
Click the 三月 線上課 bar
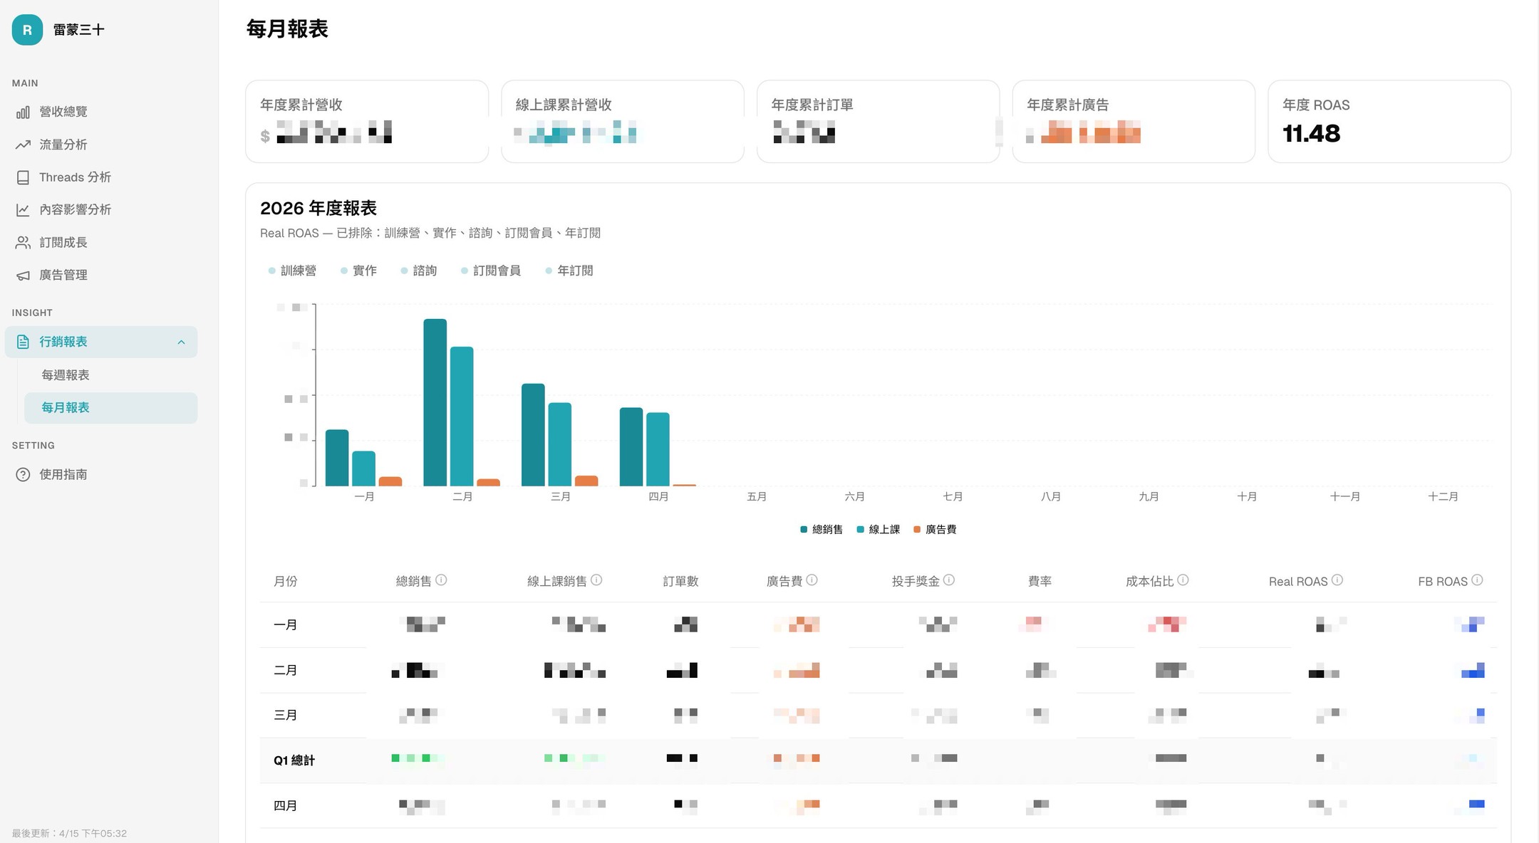point(560,444)
